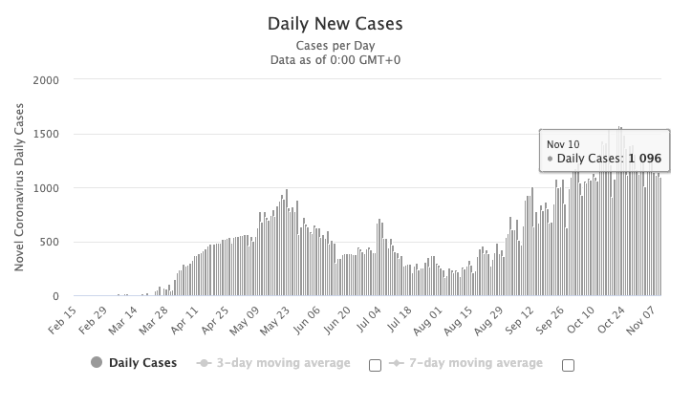Click the bullet dot inside the tooltip
Viewport: 692px width, 407px height.
tap(551, 159)
